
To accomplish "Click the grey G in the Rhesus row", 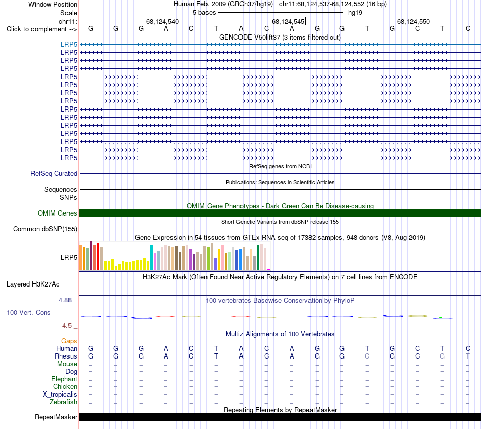I will pos(442,356).
